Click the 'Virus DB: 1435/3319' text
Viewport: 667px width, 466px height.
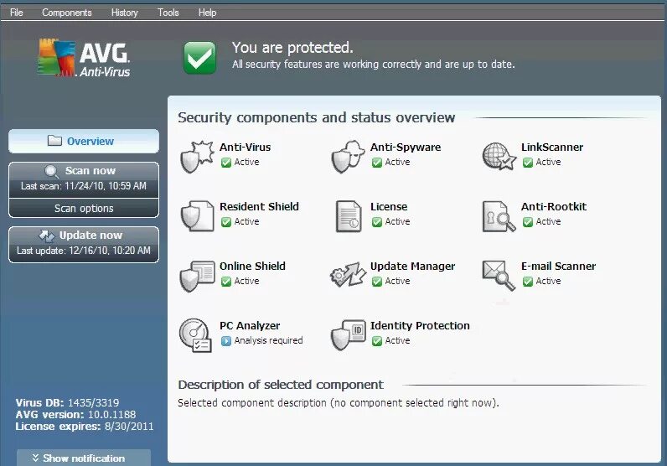pyautogui.click(x=67, y=402)
